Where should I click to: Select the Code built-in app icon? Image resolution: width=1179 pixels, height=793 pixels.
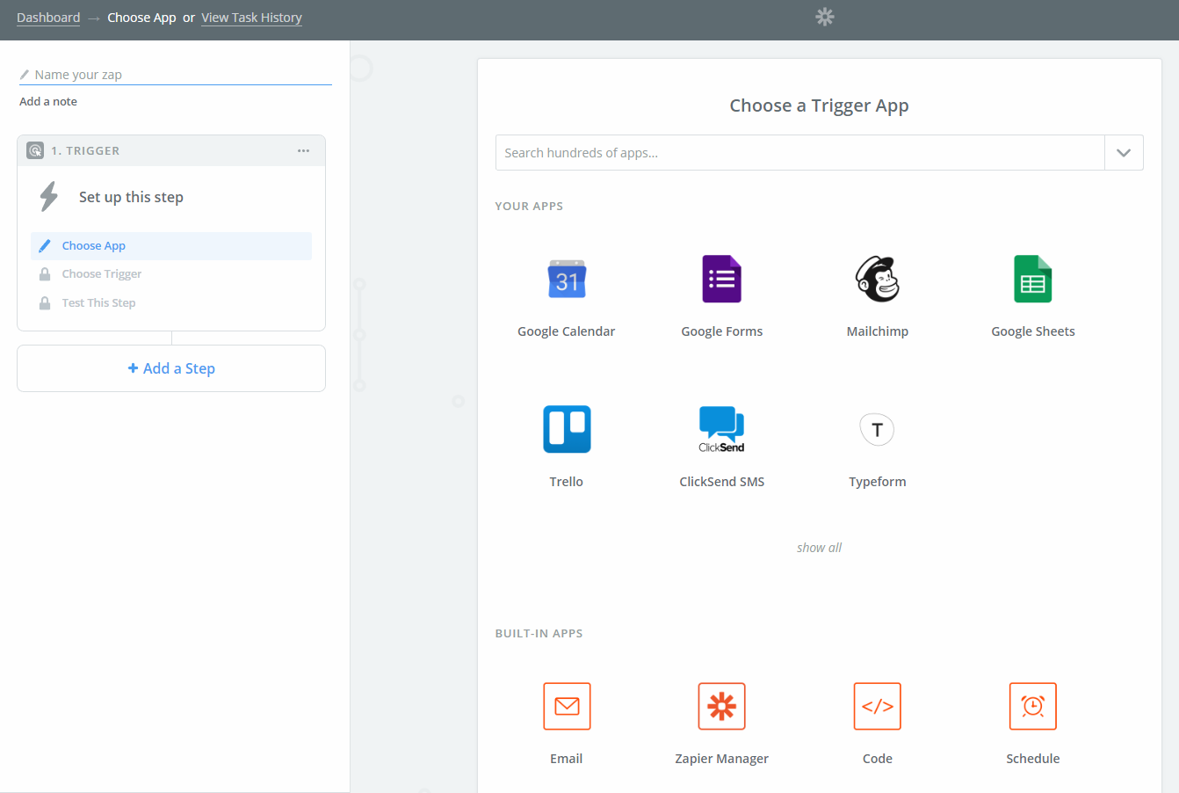(877, 706)
